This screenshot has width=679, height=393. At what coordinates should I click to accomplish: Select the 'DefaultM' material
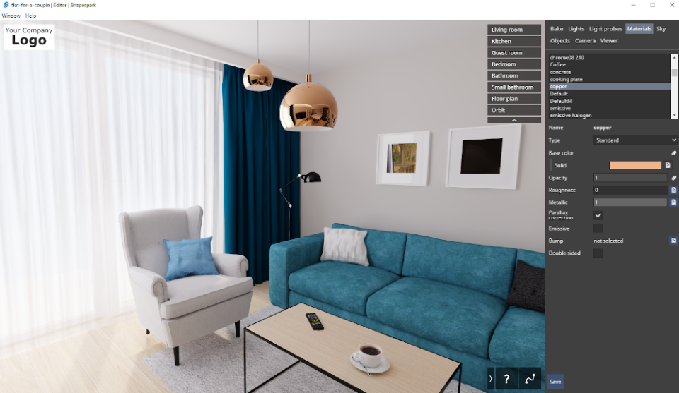point(609,101)
